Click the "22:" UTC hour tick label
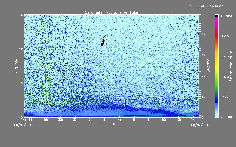The width and height of the screenshot is (236, 147). [x=75, y=120]
